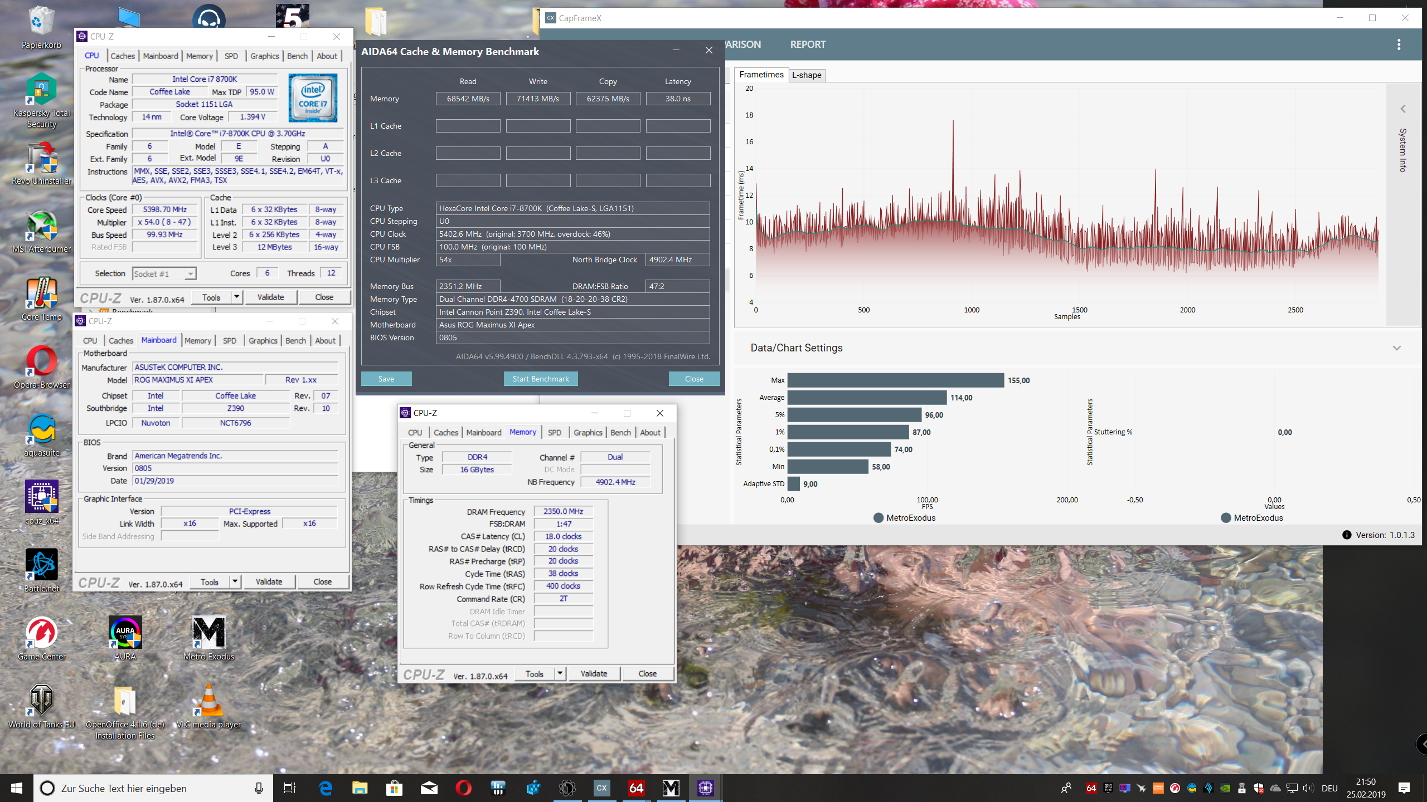Switch to AIDA64 via the 64 taskbar icon
Screen dimensions: 1427x802
coord(635,788)
